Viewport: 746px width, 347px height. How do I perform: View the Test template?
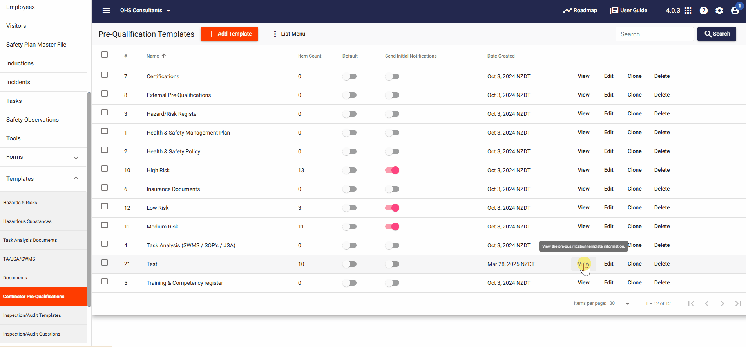click(583, 264)
